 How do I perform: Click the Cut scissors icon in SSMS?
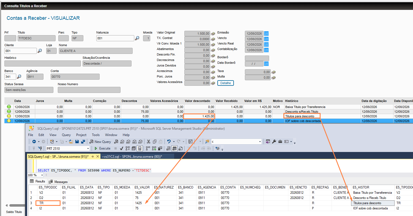tap(149, 142)
